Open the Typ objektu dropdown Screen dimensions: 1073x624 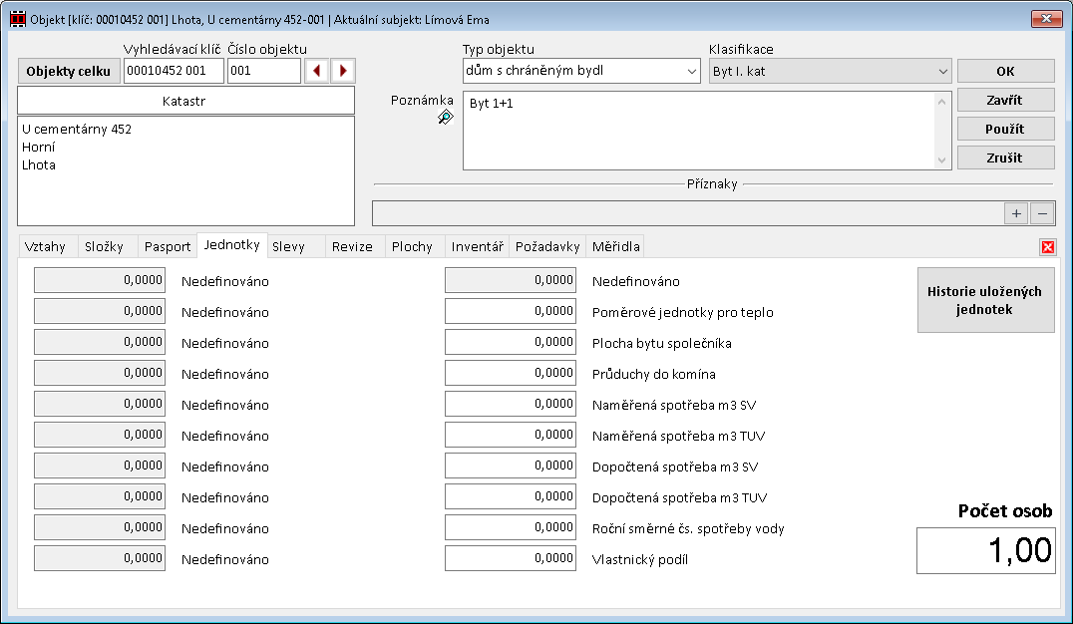tap(691, 72)
